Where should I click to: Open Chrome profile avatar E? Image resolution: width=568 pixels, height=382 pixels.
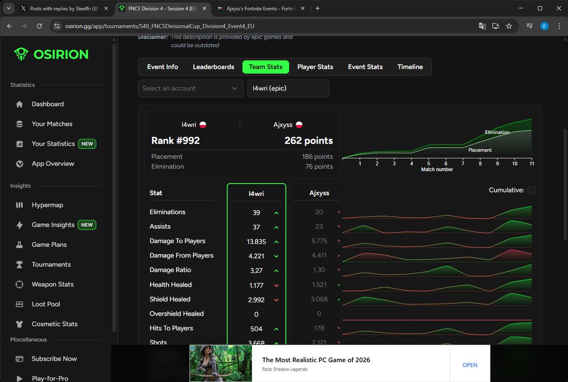[544, 26]
